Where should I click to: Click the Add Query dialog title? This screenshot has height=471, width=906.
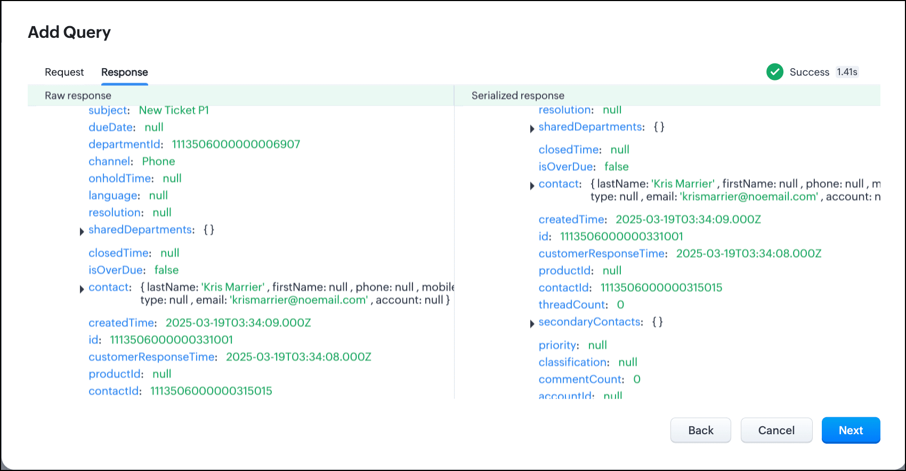click(69, 33)
